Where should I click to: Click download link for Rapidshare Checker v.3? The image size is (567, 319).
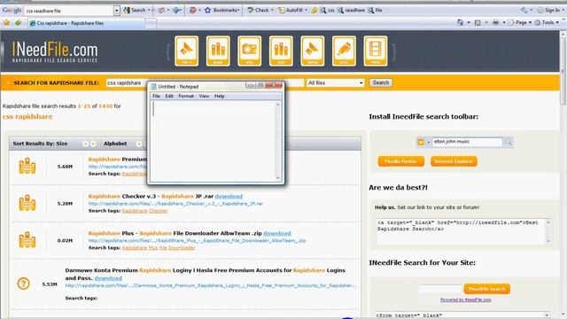click(229, 197)
